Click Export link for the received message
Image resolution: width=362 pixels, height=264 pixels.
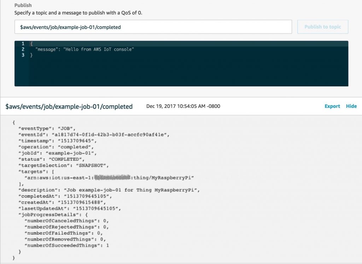coord(332,106)
